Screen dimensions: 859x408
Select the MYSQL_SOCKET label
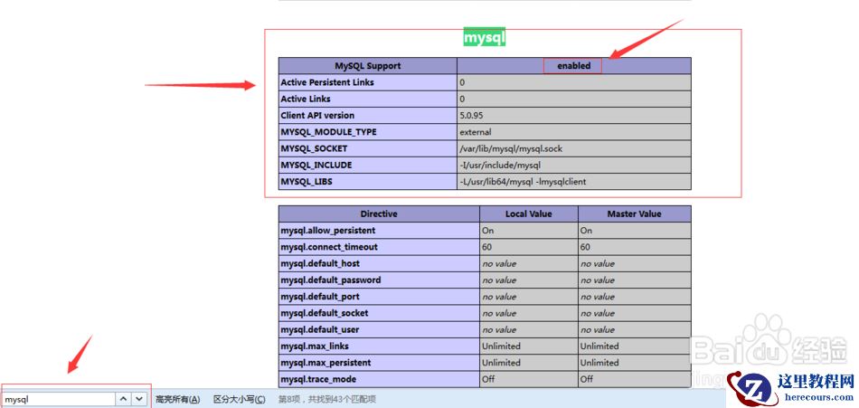click(314, 148)
